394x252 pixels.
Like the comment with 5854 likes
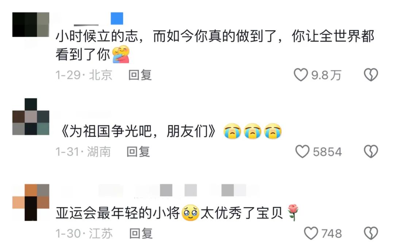point(302,151)
